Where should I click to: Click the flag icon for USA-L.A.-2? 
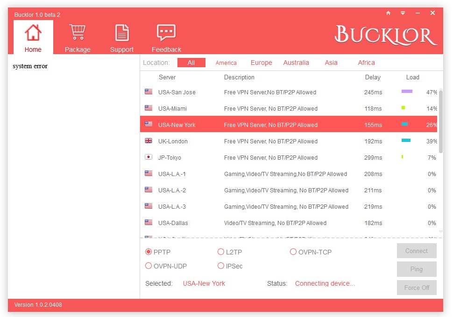click(x=149, y=190)
